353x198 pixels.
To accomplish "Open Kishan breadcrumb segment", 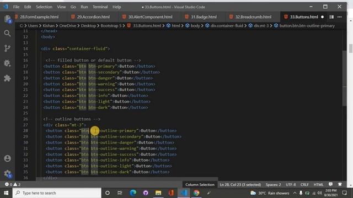I will [x=49, y=26].
